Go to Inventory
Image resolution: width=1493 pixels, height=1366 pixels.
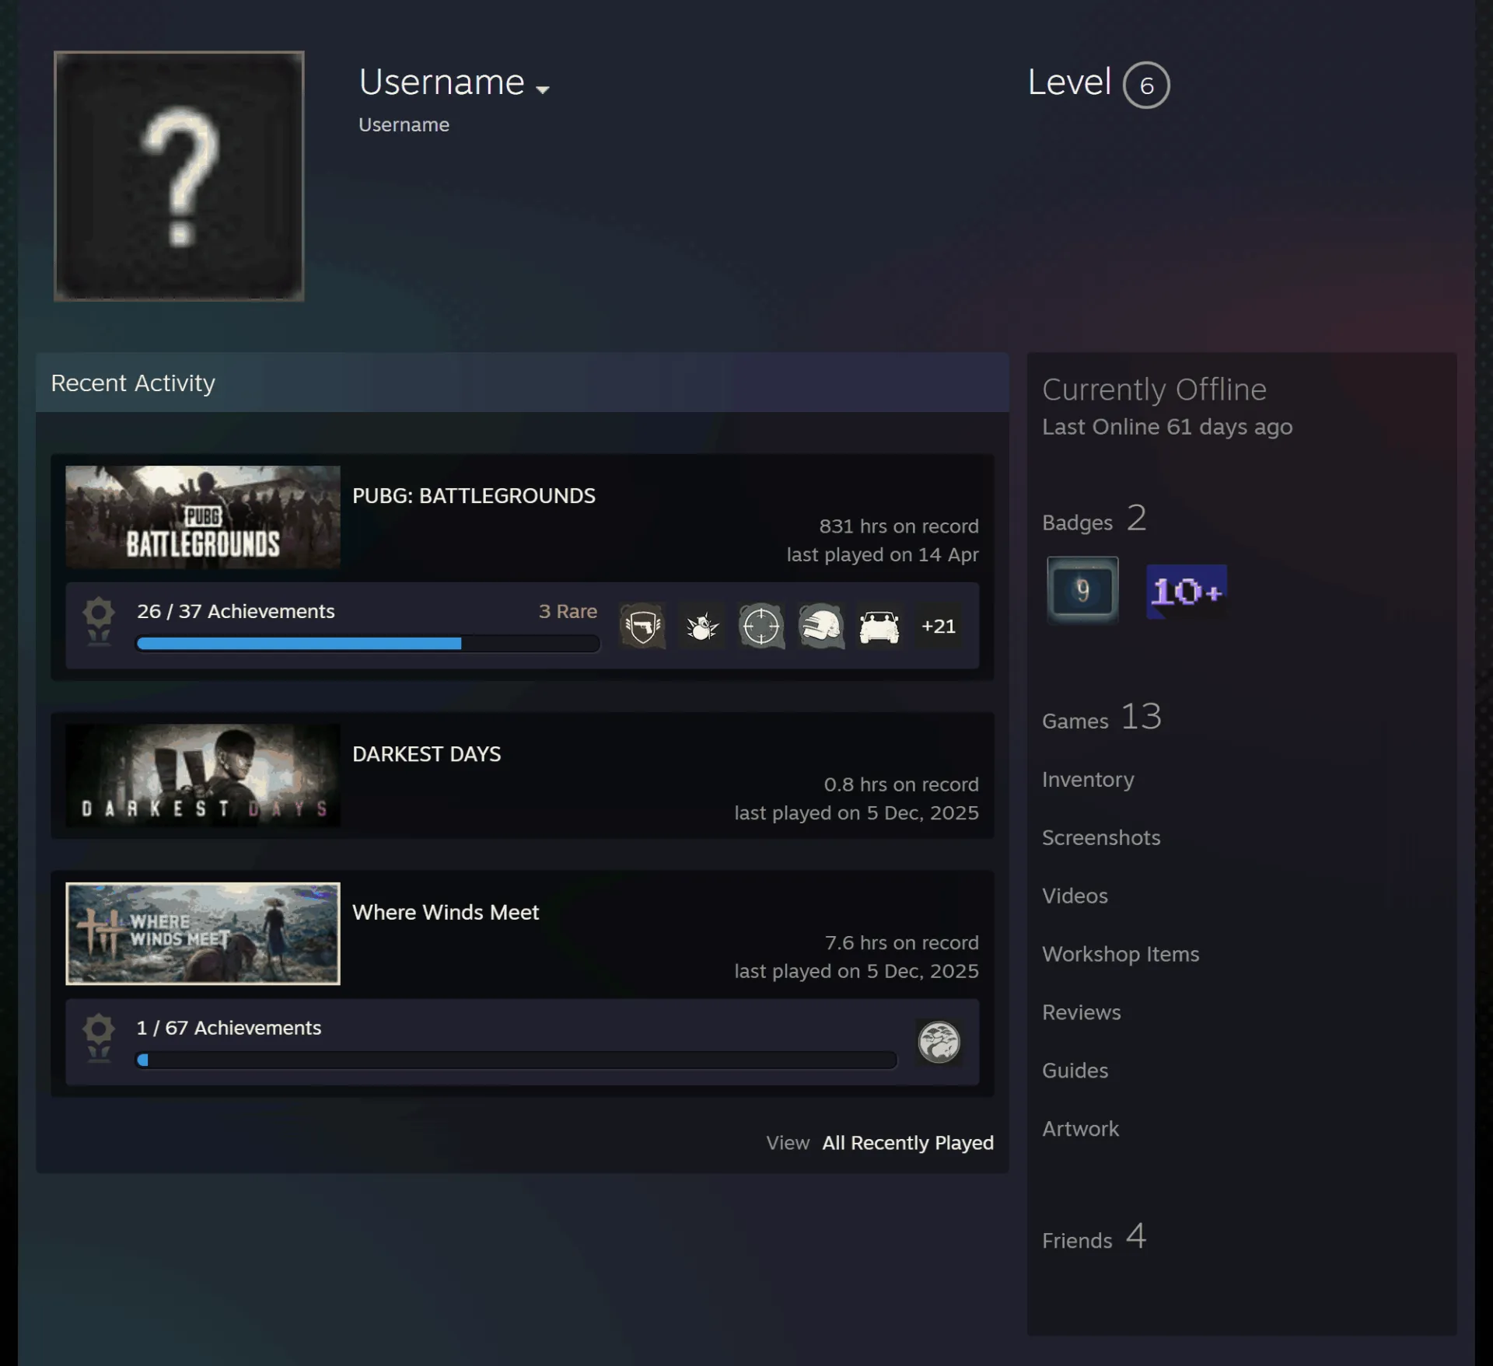coord(1088,779)
